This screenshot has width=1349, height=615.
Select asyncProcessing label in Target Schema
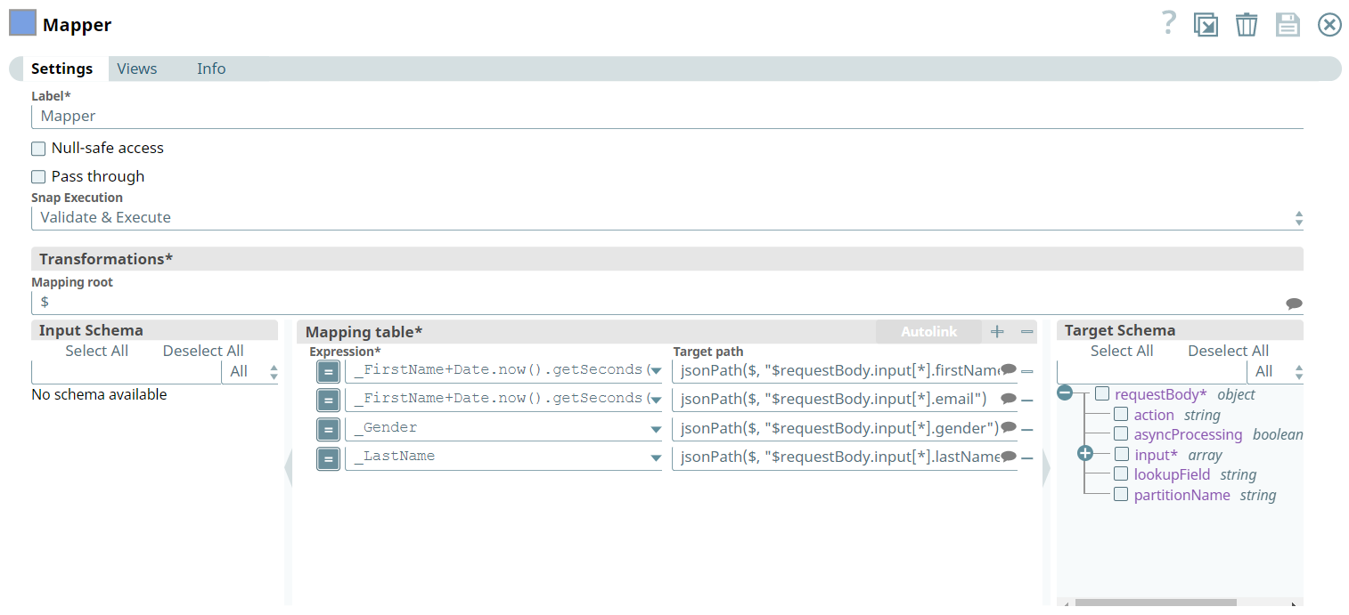[1188, 434]
